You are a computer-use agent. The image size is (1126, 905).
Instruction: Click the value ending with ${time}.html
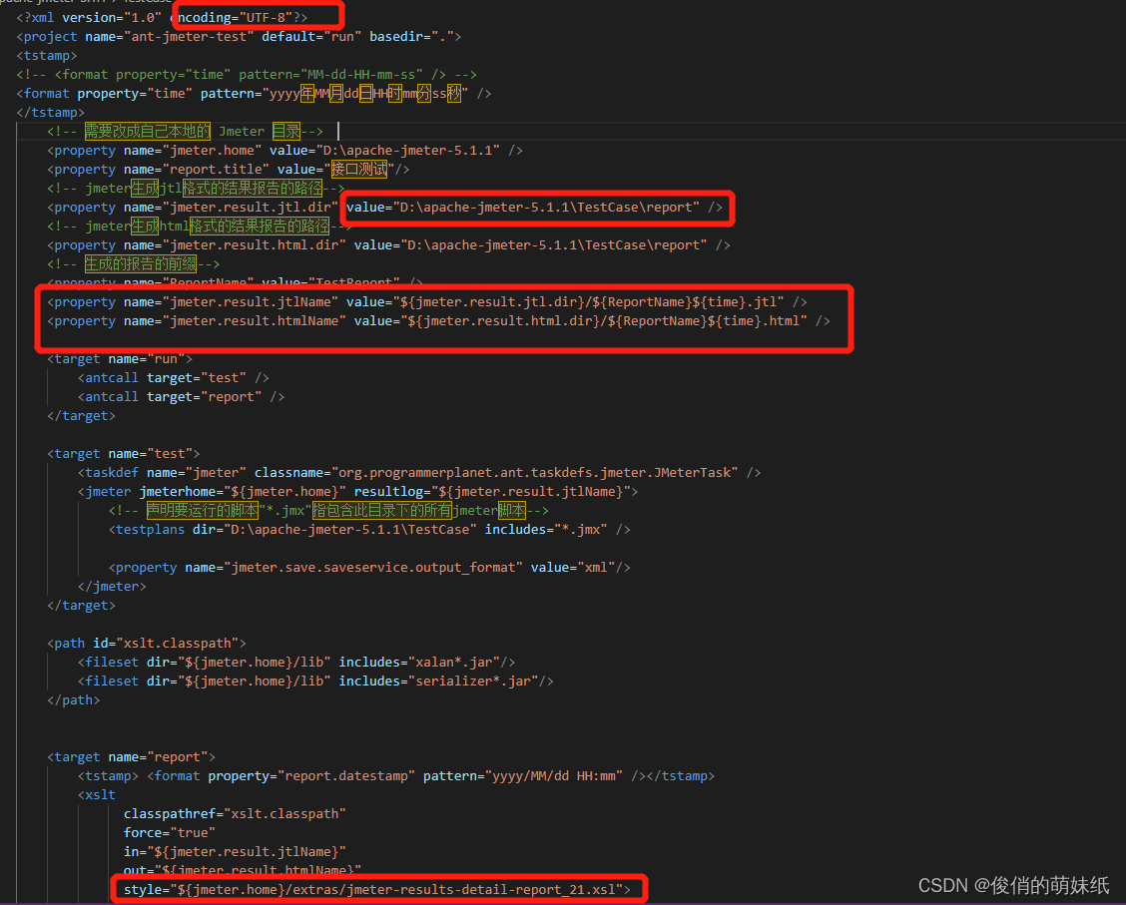[x=603, y=321]
